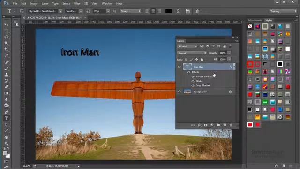This screenshot has width=300, height=169.
Task: Open the Character panel toggle in options bar
Action: point(187,11)
